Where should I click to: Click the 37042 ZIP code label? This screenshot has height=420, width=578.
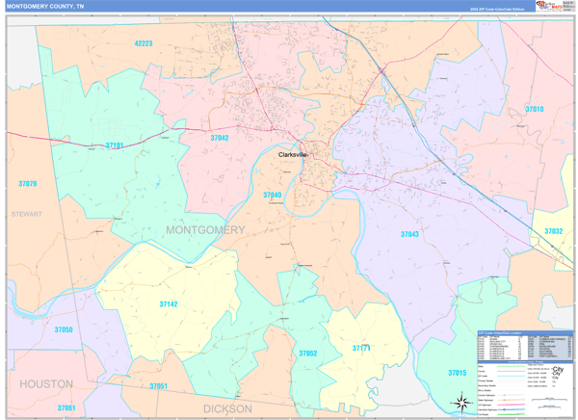[220, 138]
